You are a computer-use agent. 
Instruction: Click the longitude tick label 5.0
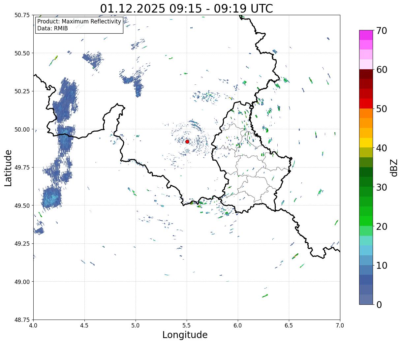tap(136, 326)
